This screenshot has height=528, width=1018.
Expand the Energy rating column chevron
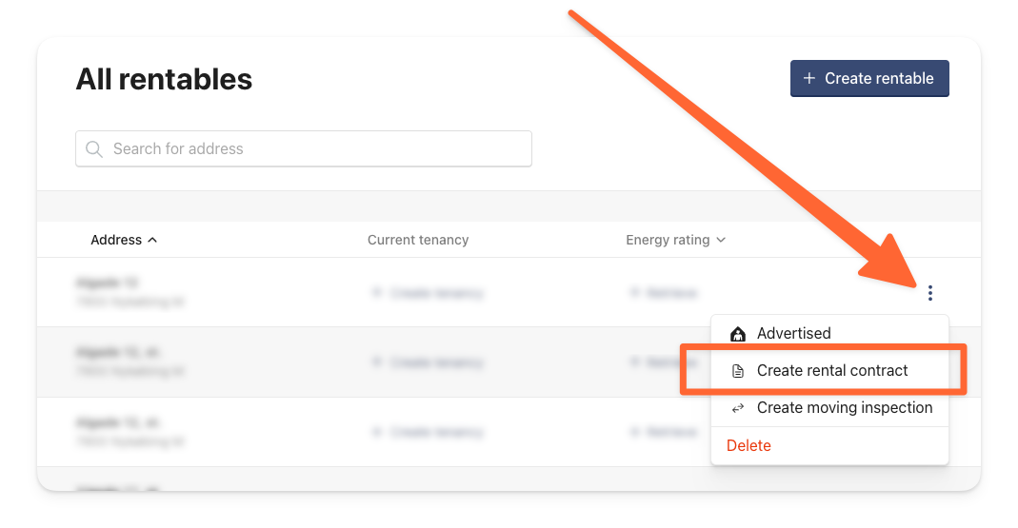click(721, 240)
